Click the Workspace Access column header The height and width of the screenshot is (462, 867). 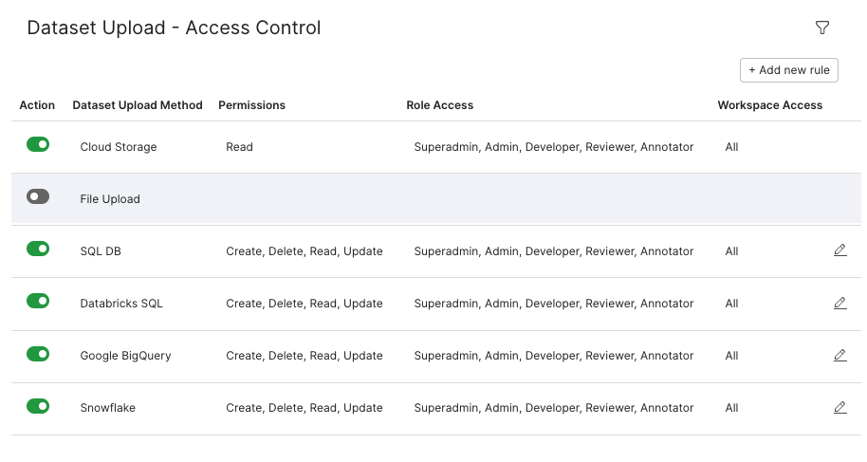coord(769,105)
